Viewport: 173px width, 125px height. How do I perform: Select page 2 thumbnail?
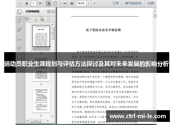[x=41, y=69]
